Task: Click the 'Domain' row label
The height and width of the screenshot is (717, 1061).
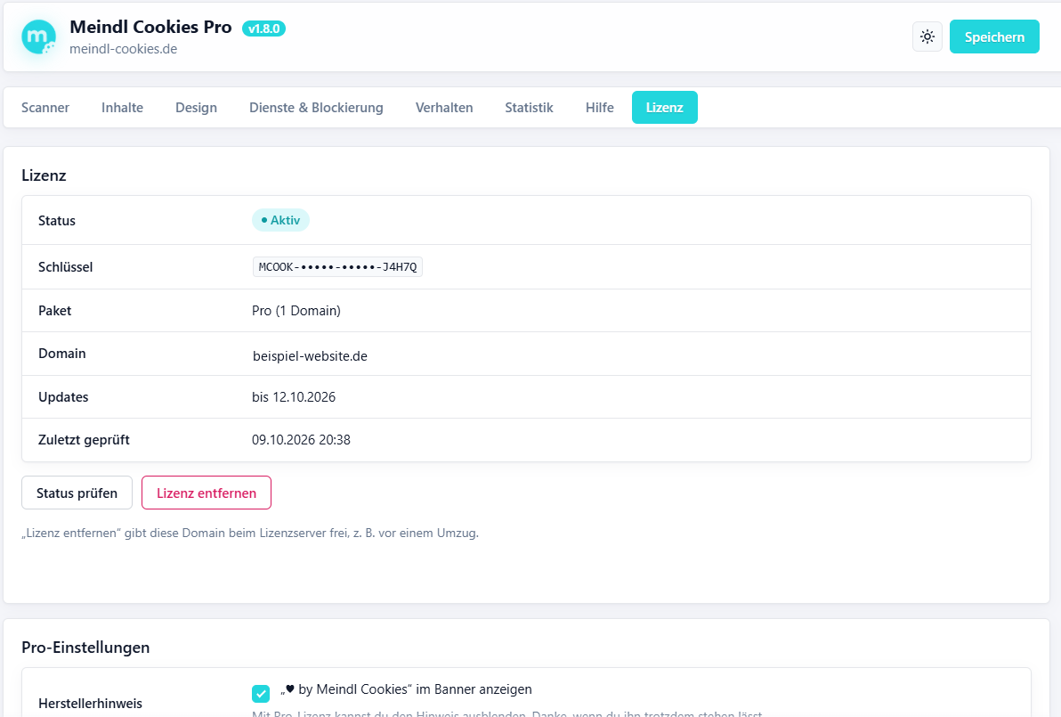Action: pyautogui.click(x=62, y=354)
